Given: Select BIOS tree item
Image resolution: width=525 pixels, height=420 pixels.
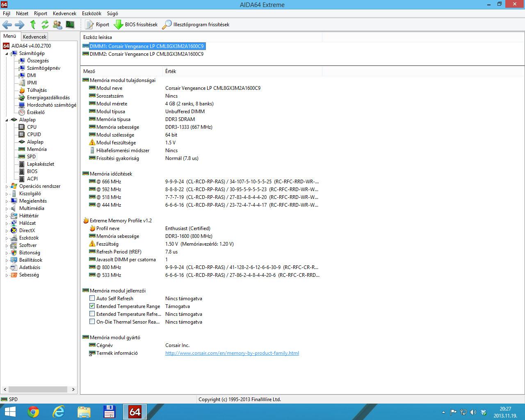Looking at the screenshot, I should click(x=32, y=171).
